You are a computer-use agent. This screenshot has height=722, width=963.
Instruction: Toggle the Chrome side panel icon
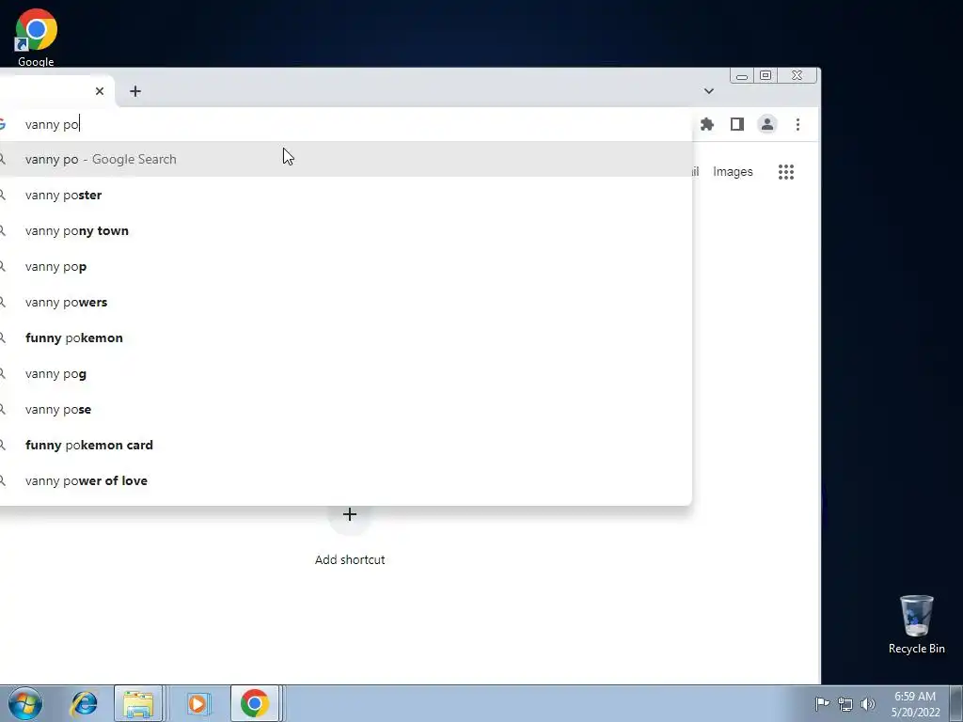[x=737, y=124]
